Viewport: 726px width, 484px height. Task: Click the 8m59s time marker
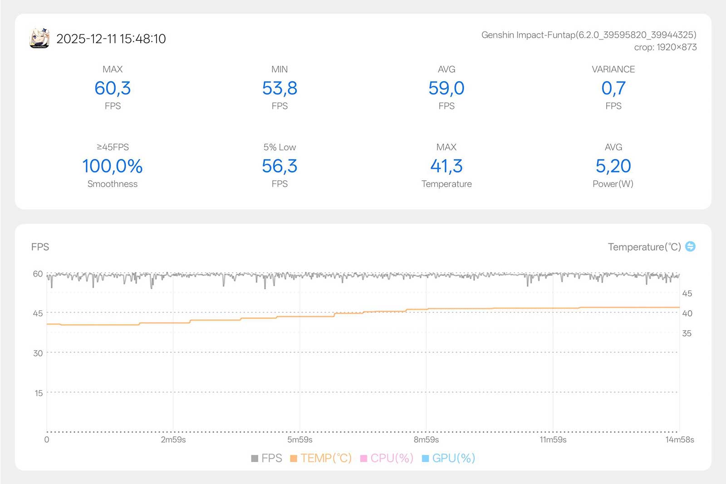click(426, 440)
